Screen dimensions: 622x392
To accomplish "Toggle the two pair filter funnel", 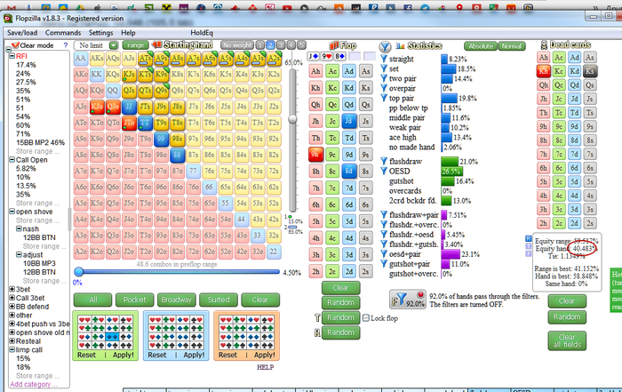I will [384, 78].
